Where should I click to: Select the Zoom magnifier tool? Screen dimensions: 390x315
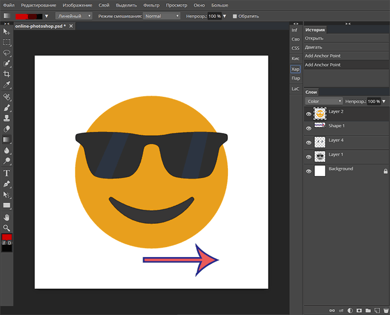click(7, 228)
